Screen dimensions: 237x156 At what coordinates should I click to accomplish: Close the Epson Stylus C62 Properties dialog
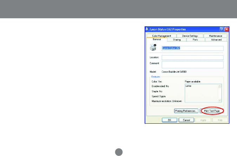(x=226, y=29)
